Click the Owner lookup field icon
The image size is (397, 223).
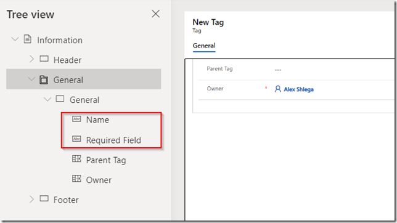pyautogui.click(x=76, y=179)
